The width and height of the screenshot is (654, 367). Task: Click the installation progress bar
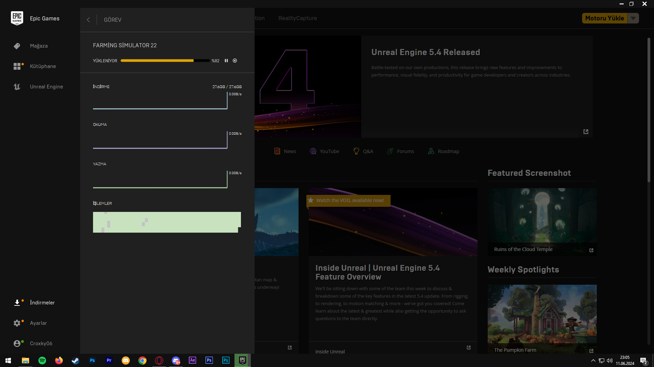pos(165,61)
